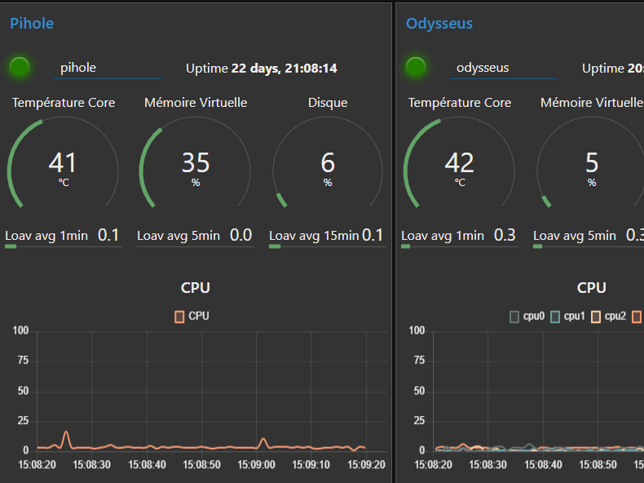Open the Pihole group title
644x483 pixels.
click(x=32, y=24)
